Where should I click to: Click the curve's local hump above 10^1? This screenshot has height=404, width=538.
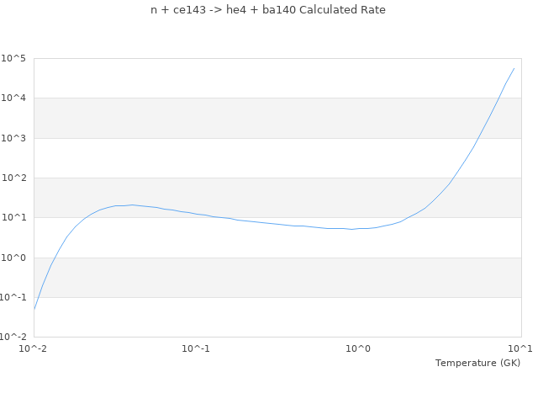pos(131,205)
